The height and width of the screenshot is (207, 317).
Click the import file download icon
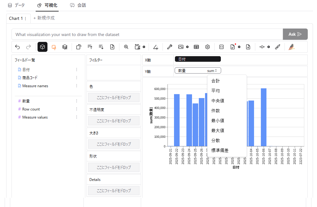point(248,47)
